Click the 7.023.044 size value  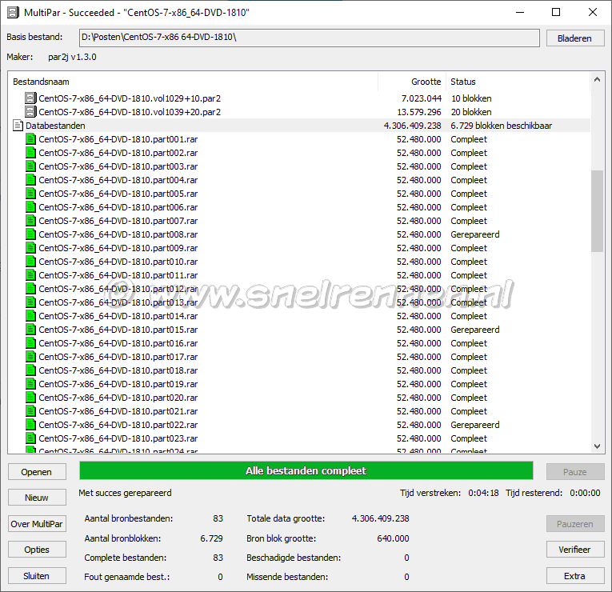tap(421, 98)
